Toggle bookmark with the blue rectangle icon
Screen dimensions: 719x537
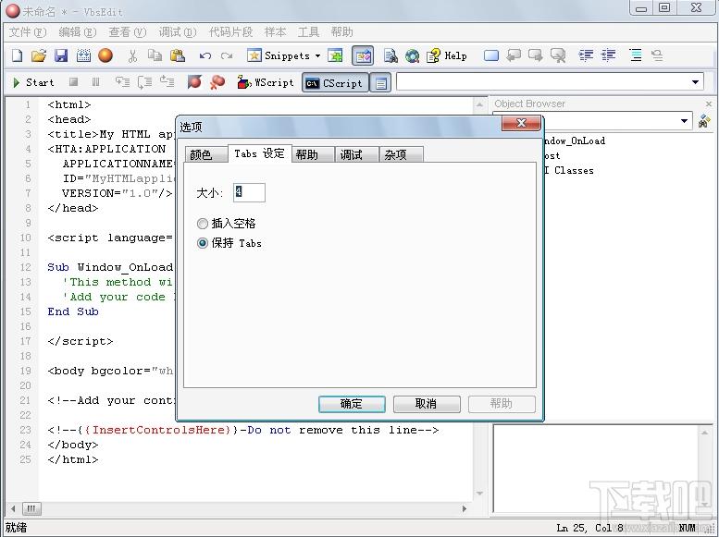[x=491, y=55]
